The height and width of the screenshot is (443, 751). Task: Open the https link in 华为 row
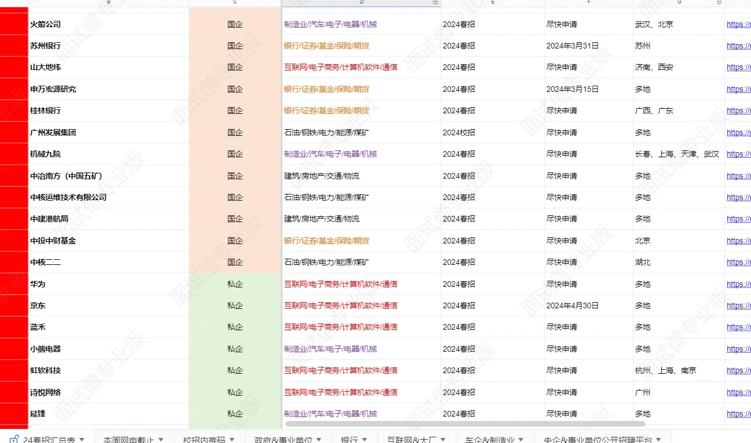tap(739, 284)
